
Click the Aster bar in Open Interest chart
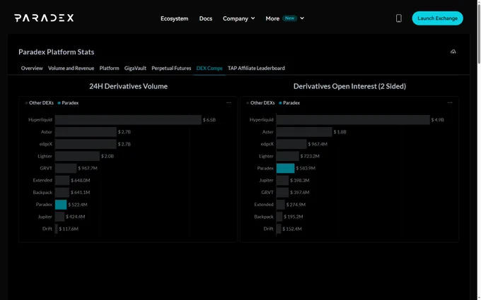pos(304,132)
